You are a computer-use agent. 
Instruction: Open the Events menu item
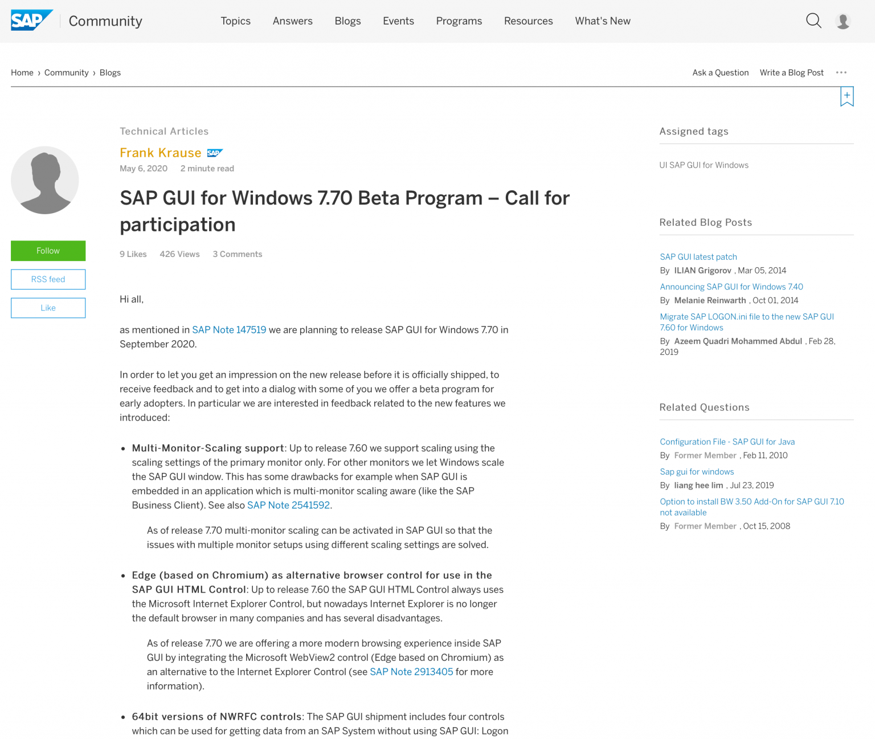tap(398, 21)
